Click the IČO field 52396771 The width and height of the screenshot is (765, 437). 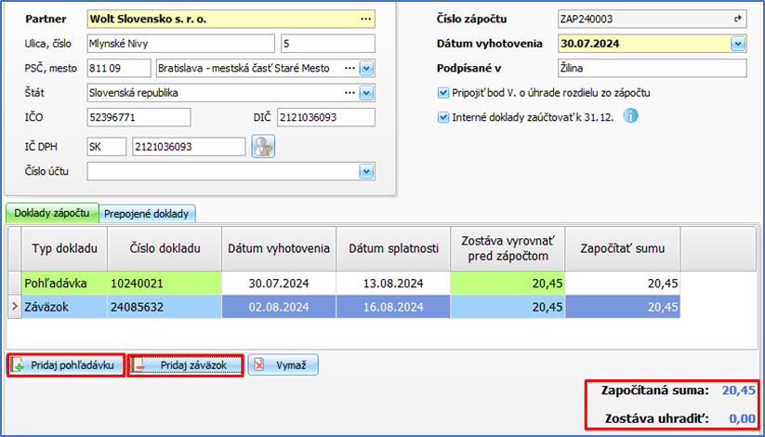pos(139,117)
